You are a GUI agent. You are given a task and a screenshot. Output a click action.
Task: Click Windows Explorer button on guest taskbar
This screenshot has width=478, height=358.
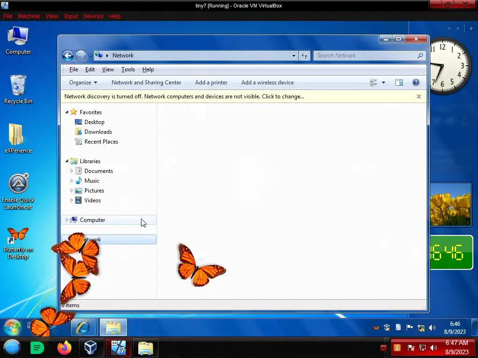pos(113,328)
